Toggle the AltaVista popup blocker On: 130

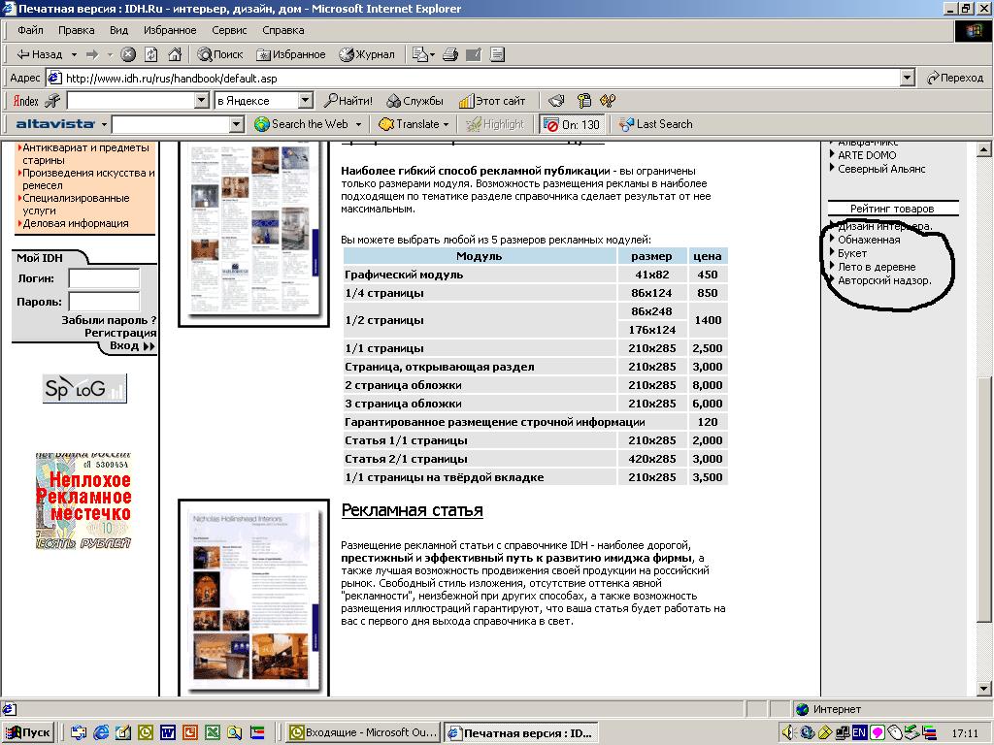point(572,124)
